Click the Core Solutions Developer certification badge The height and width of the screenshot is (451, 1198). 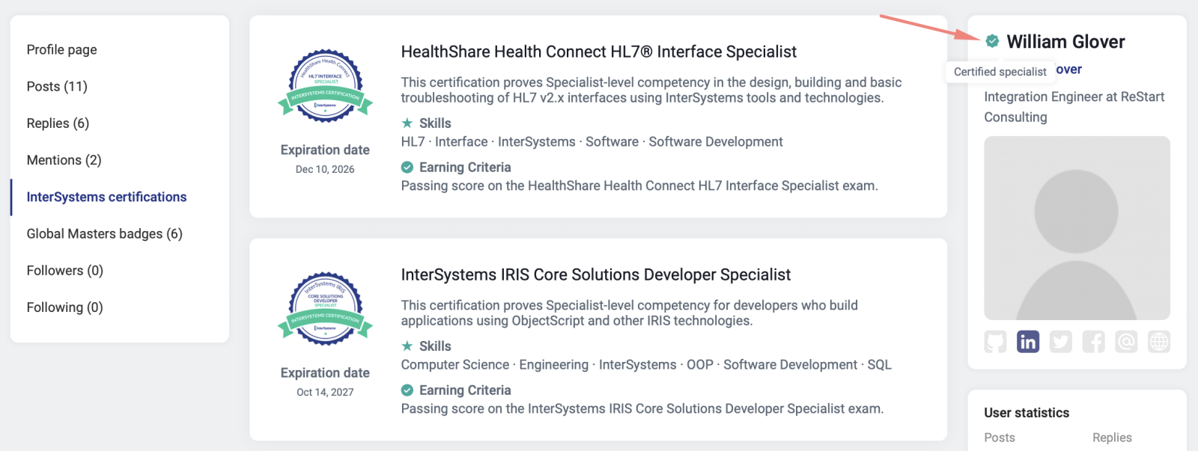click(x=325, y=309)
